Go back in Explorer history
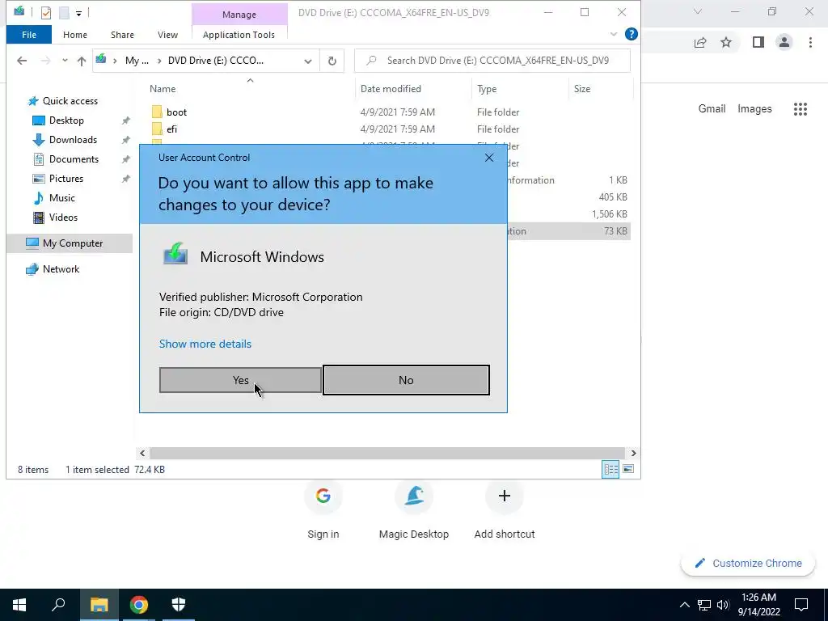This screenshot has height=621, width=828. click(x=22, y=61)
